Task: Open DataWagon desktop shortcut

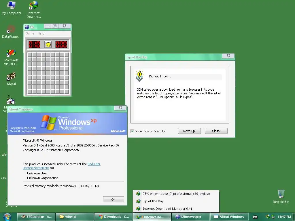Action: pos(11,32)
